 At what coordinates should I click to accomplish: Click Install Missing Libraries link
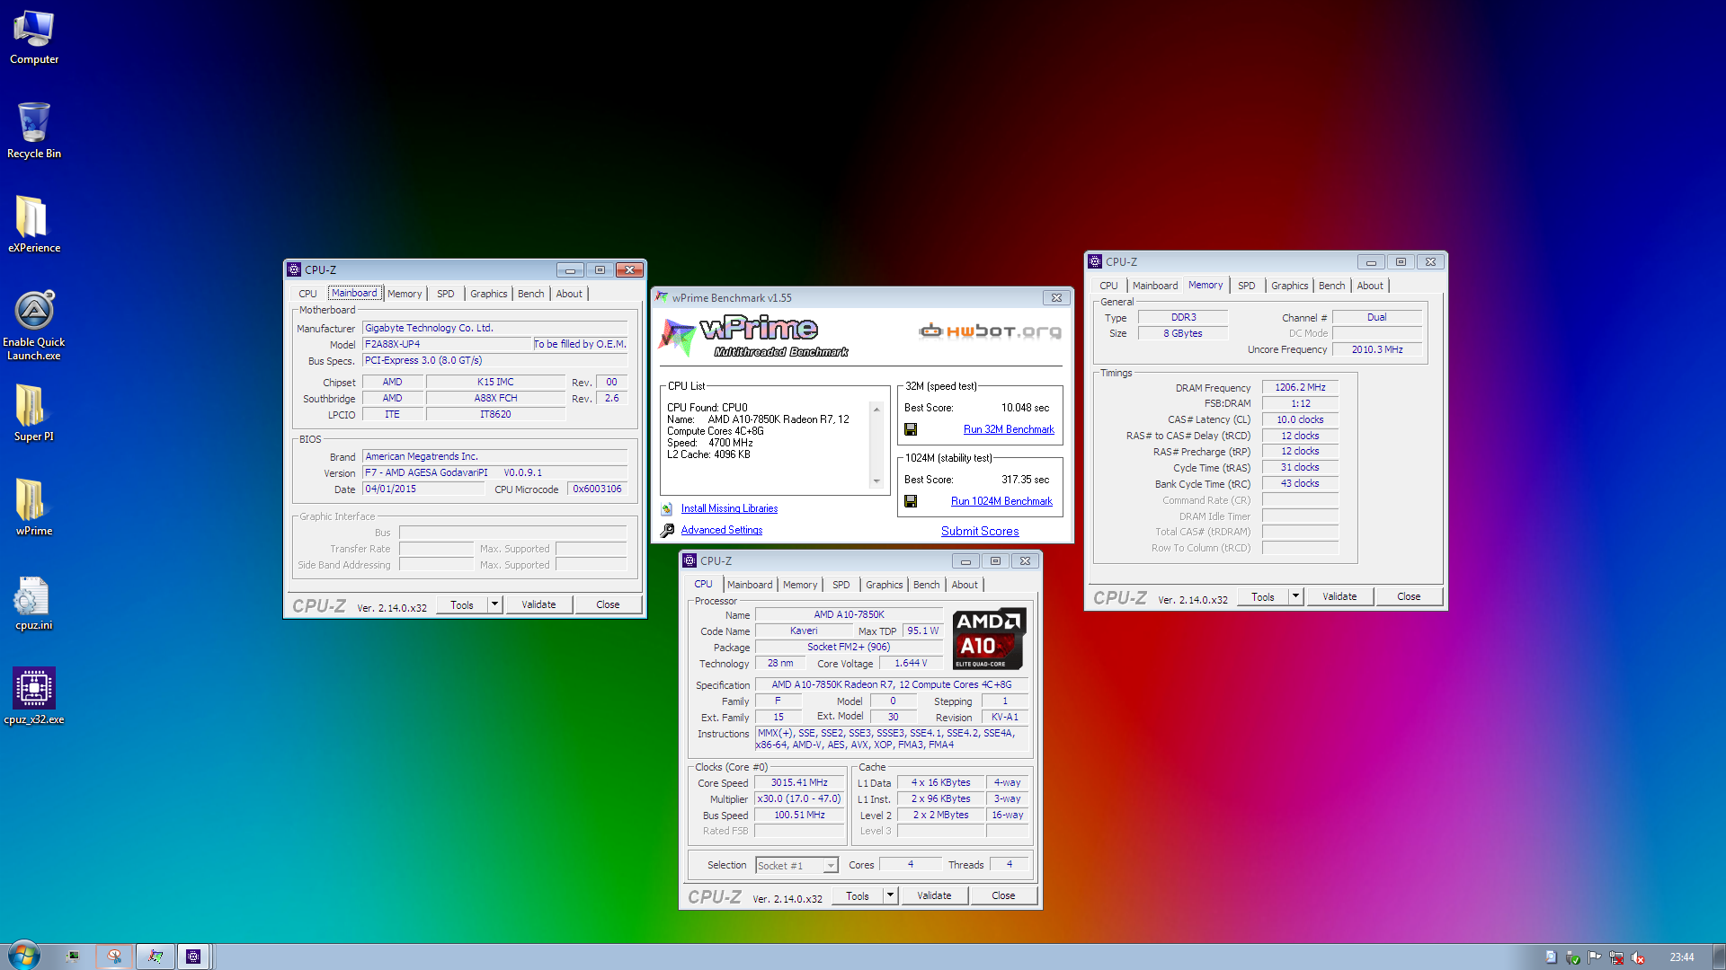click(x=729, y=508)
